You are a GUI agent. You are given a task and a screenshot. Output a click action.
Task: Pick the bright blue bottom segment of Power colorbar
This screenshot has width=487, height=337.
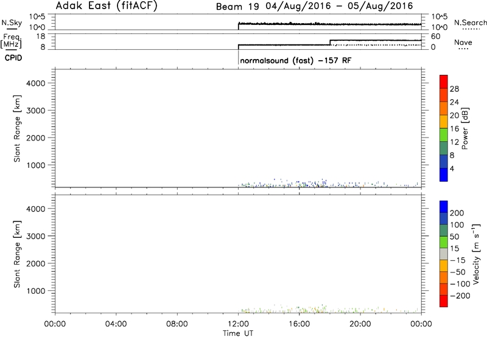pyautogui.click(x=444, y=175)
